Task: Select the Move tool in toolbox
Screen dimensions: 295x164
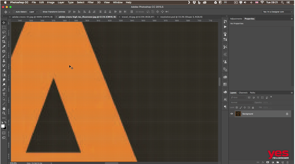Action: 4,23
